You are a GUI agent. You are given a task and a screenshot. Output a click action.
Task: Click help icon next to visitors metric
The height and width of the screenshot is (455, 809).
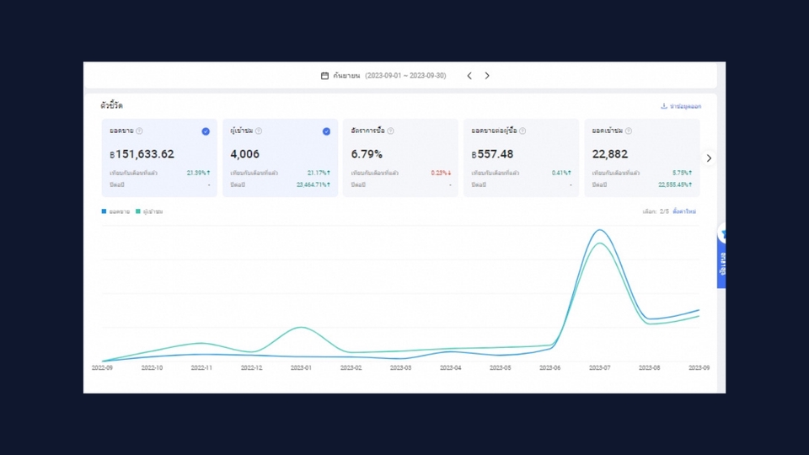tap(259, 131)
